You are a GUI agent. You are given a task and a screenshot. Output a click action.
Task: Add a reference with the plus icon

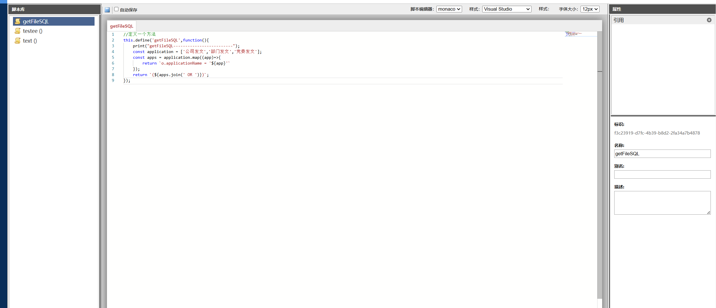(709, 20)
